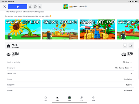Vote down with the downvote button
The image size is (139, 104).
[125, 46]
